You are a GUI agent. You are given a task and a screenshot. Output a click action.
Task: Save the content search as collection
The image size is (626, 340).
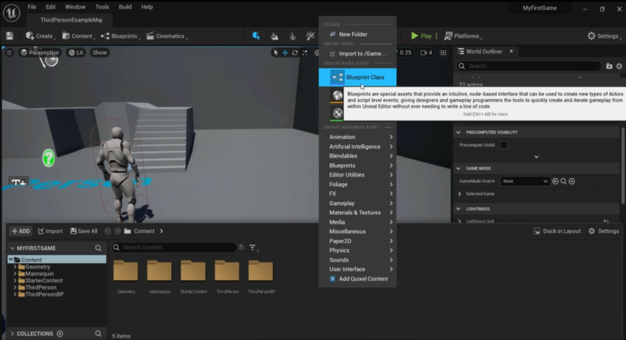pos(241,248)
